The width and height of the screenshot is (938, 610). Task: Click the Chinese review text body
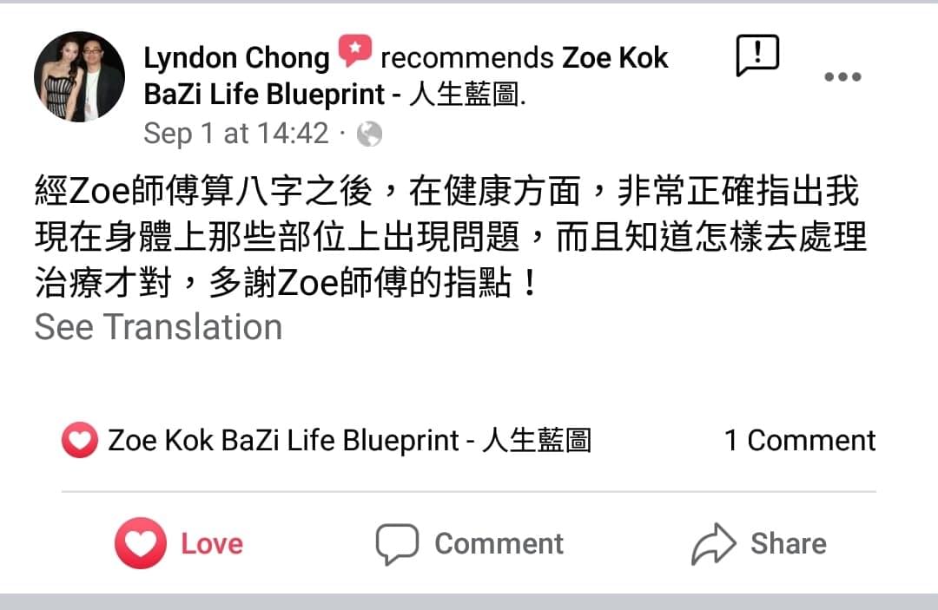tap(451, 237)
